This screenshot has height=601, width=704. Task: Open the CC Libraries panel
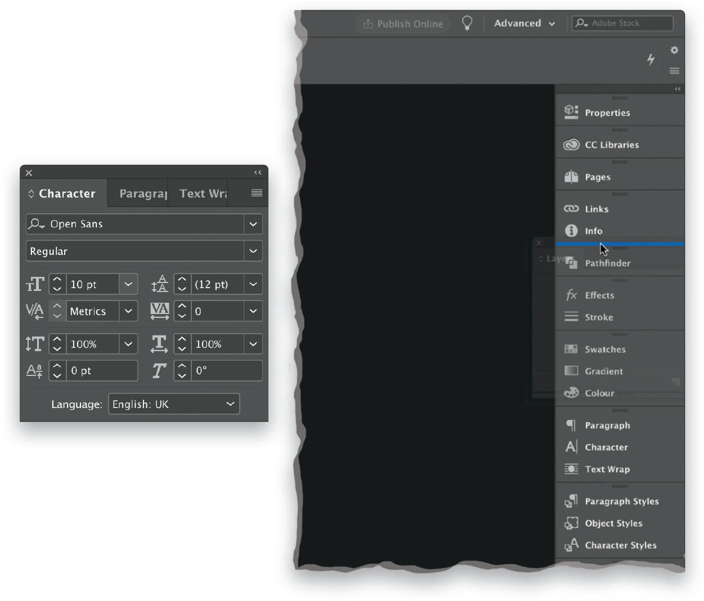click(x=612, y=145)
